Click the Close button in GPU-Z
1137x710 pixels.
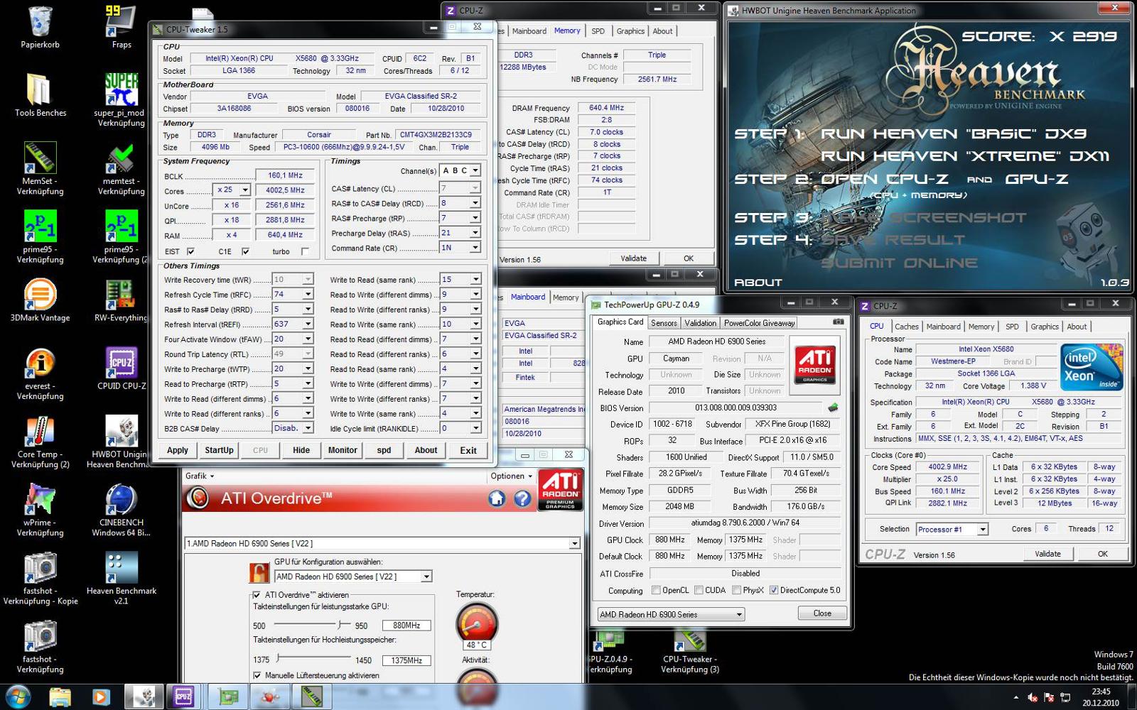coord(822,613)
